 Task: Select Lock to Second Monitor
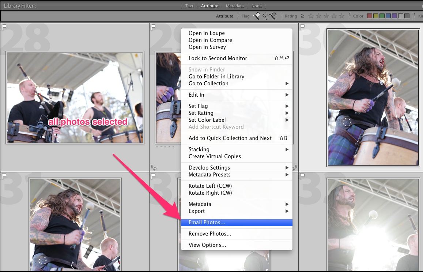[x=237, y=58]
